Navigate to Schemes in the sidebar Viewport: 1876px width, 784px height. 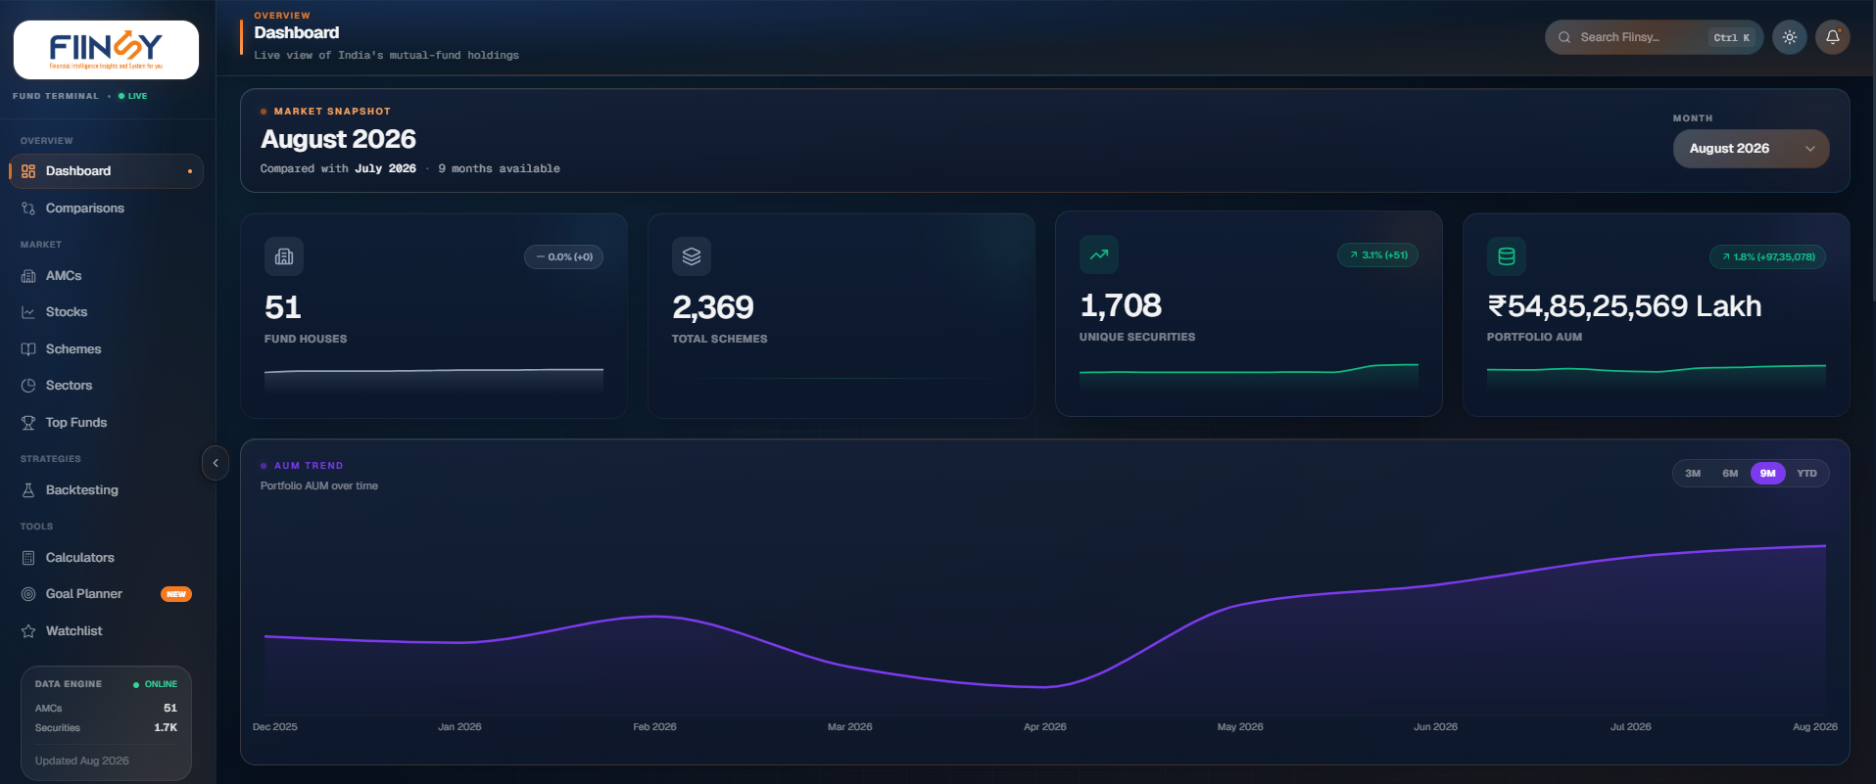click(106, 349)
